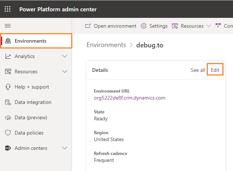Expand the Admin centers chevron
The image size is (233, 171).
[x=65, y=148]
